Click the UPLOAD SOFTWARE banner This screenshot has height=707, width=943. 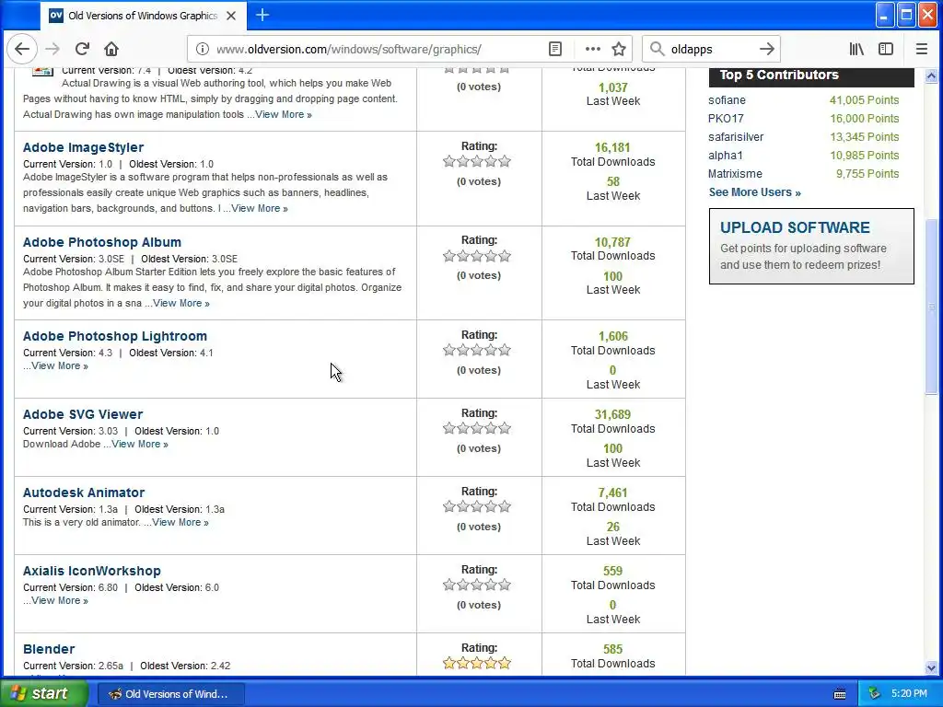pyautogui.click(x=811, y=246)
